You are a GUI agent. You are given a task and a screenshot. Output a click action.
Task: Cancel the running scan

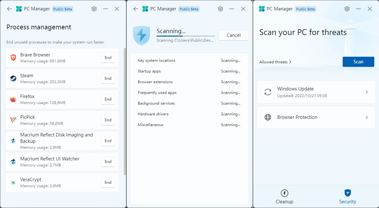click(234, 35)
